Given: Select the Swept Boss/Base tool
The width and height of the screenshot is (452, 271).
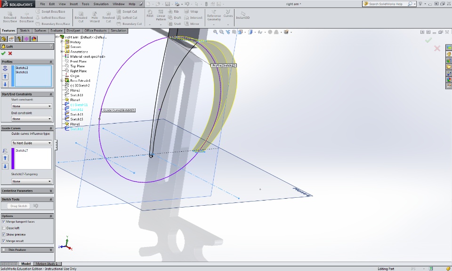Looking at the screenshot, I should [50, 12].
